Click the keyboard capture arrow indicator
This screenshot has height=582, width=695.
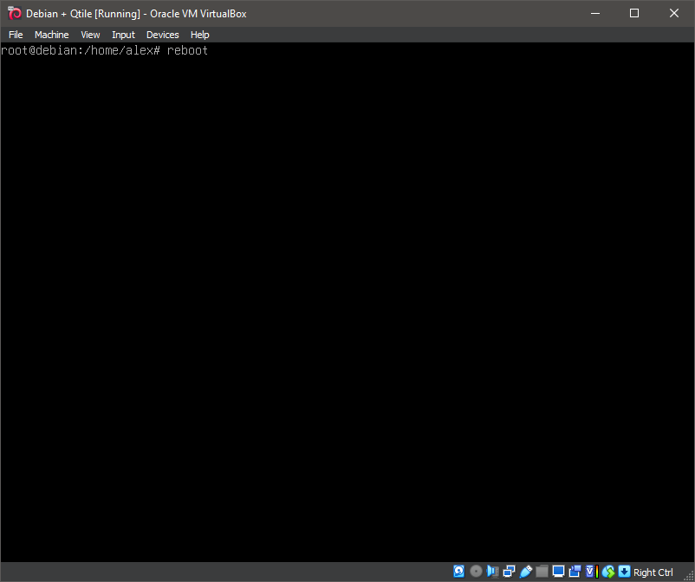click(624, 572)
